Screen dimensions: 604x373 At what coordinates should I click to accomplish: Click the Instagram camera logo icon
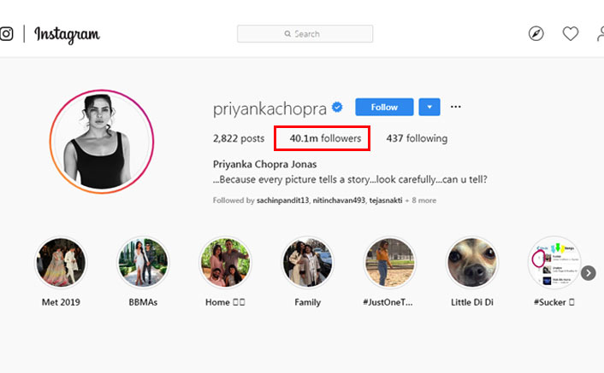pos(6,34)
